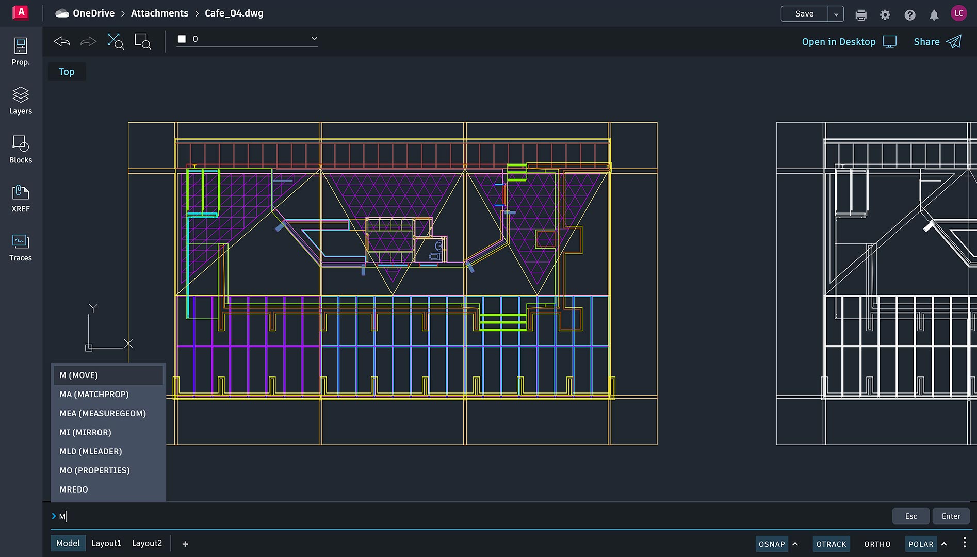Click the Zoom Extents icon
The height and width of the screenshot is (557, 977).
pos(115,41)
